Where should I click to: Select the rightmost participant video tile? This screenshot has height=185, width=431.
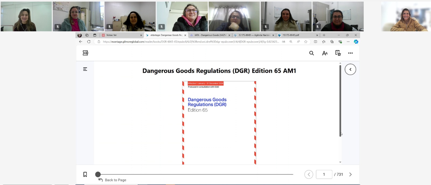click(406, 16)
